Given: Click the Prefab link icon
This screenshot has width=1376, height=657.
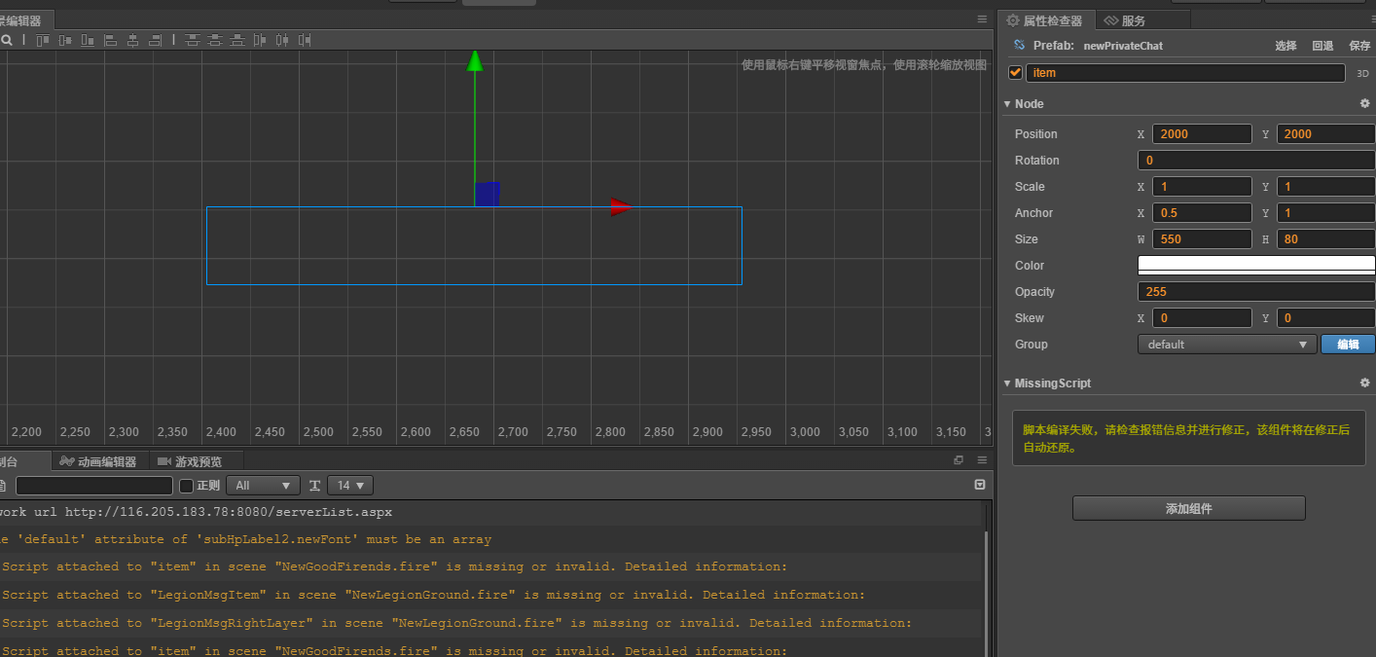Looking at the screenshot, I should (1019, 46).
